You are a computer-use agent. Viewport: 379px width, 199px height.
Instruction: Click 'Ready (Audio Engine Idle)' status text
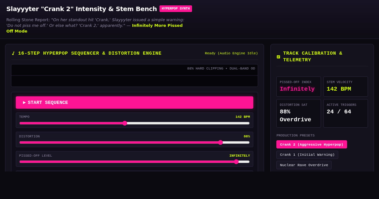(x=231, y=53)
